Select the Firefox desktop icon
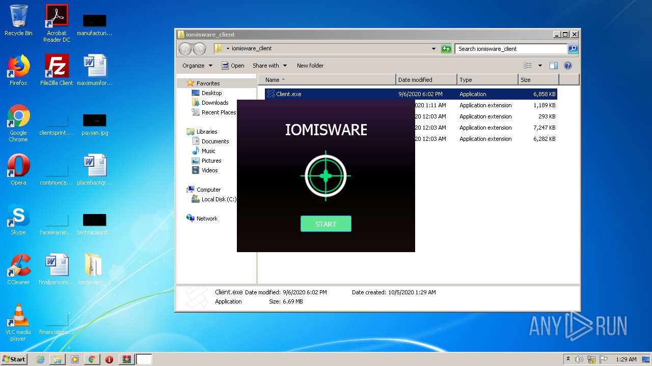652x366 pixels. coord(18,70)
